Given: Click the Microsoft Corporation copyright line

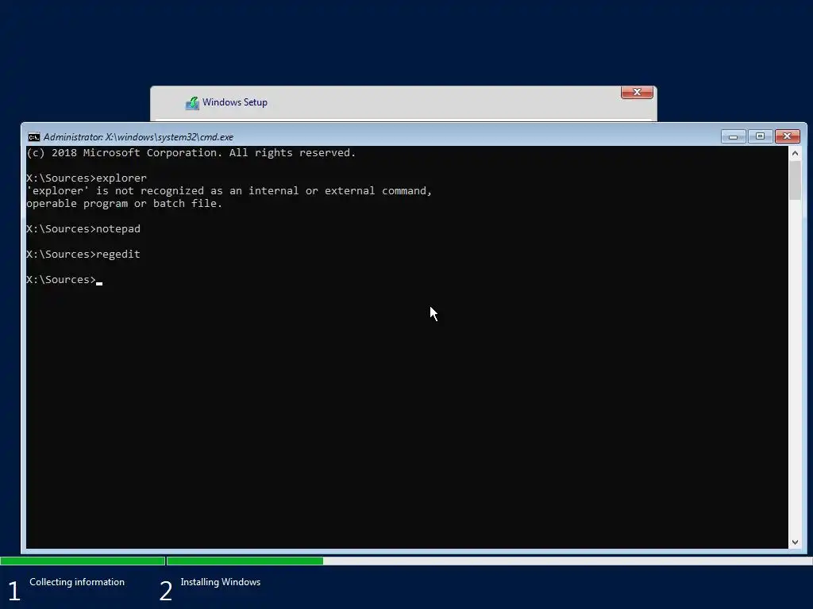Looking at the screenshot, I should pos(191,153).
